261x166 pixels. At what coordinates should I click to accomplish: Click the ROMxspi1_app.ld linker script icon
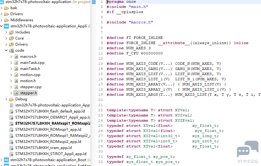[x=12, y=130]
